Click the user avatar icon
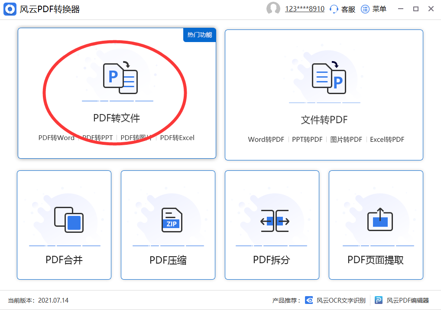Image resolution: width=441 pixels, height=310 pixels. tap(273, 8)
